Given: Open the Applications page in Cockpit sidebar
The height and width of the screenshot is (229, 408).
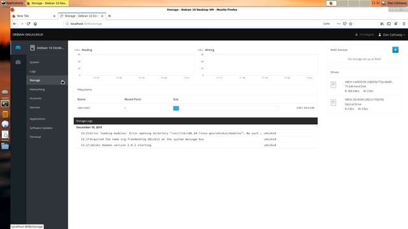Looking at the screenshot, I should point(37,119).
